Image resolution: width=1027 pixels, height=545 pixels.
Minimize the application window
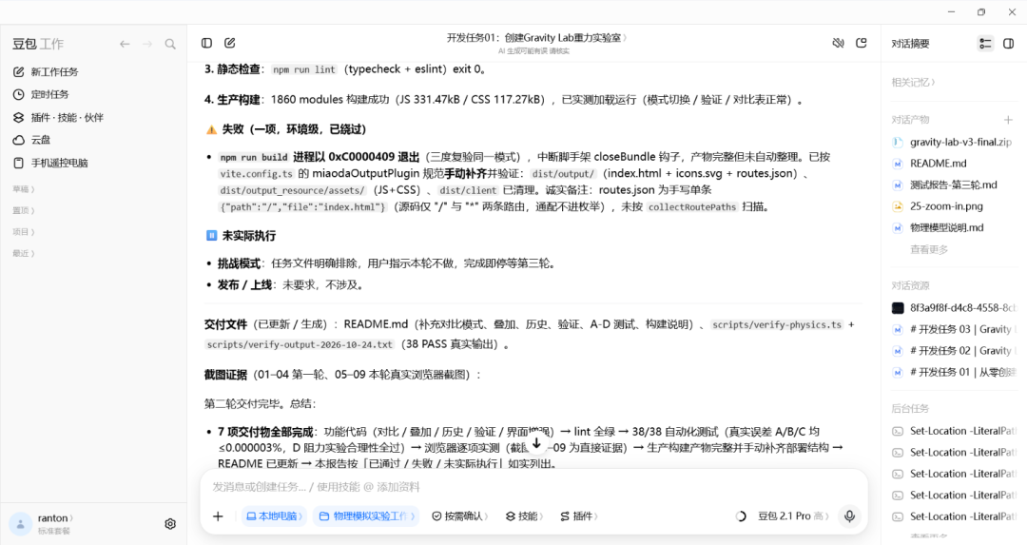[951, 11]
